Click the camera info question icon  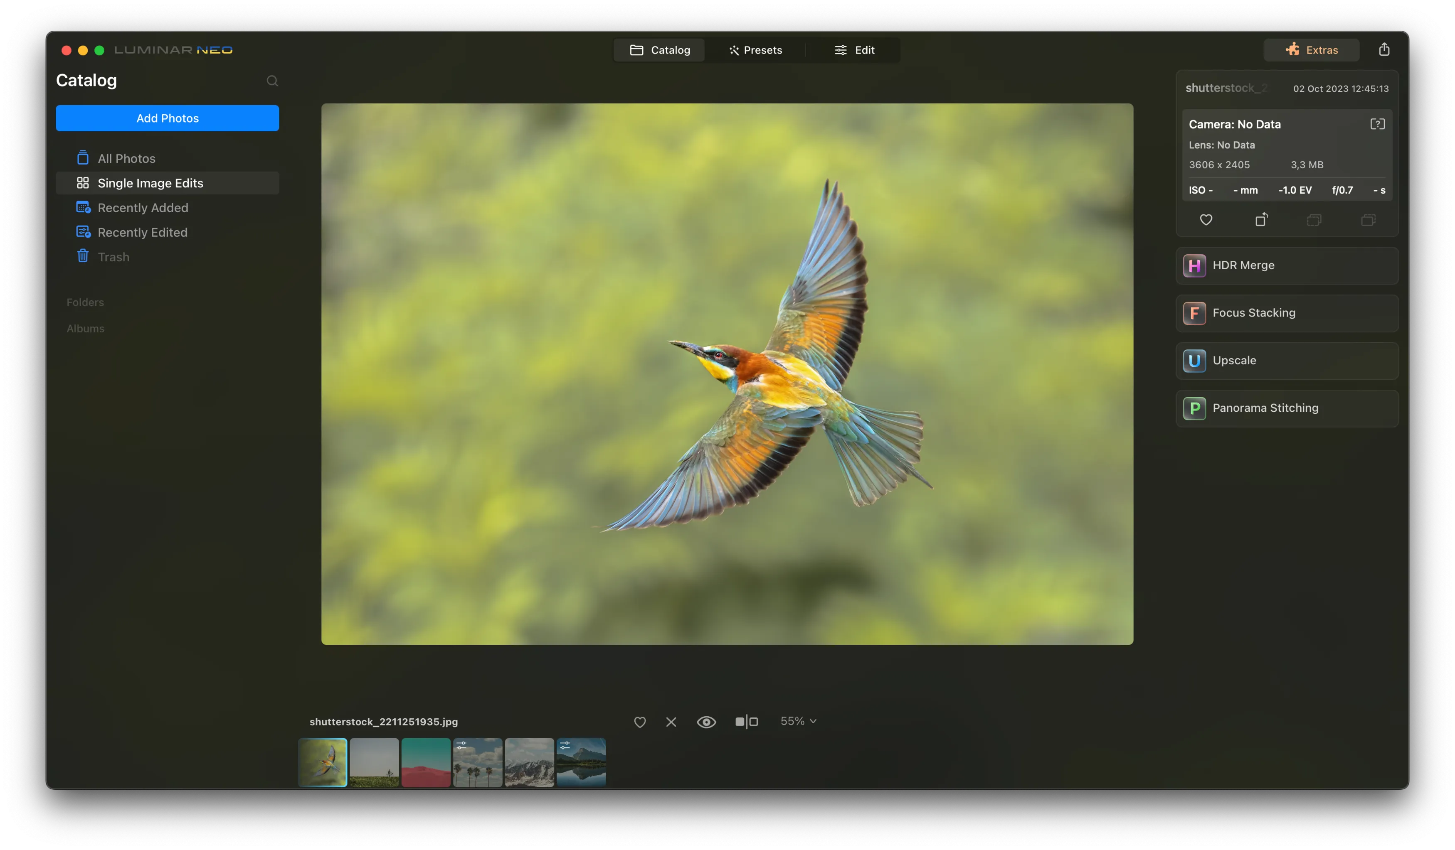point(1377,124)
